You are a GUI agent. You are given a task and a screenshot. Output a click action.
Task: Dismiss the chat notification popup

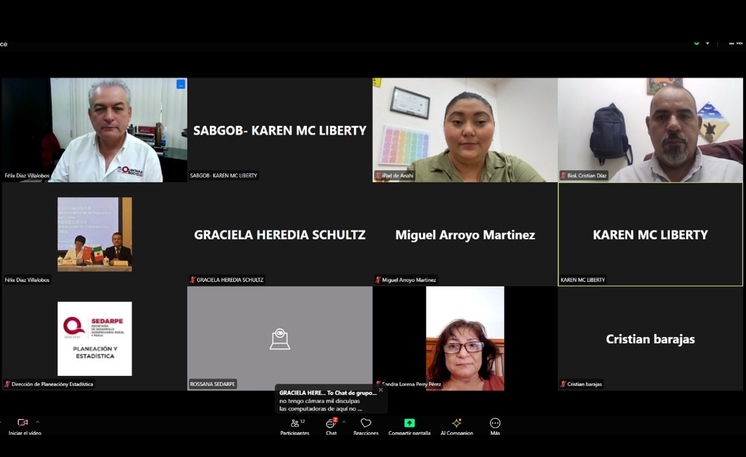(381, 390)
